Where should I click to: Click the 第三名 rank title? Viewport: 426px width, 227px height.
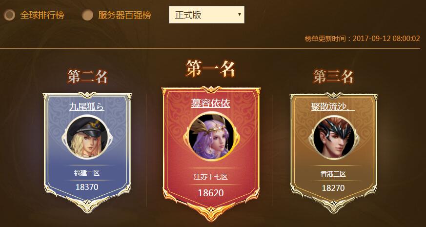tap(333, 76)
